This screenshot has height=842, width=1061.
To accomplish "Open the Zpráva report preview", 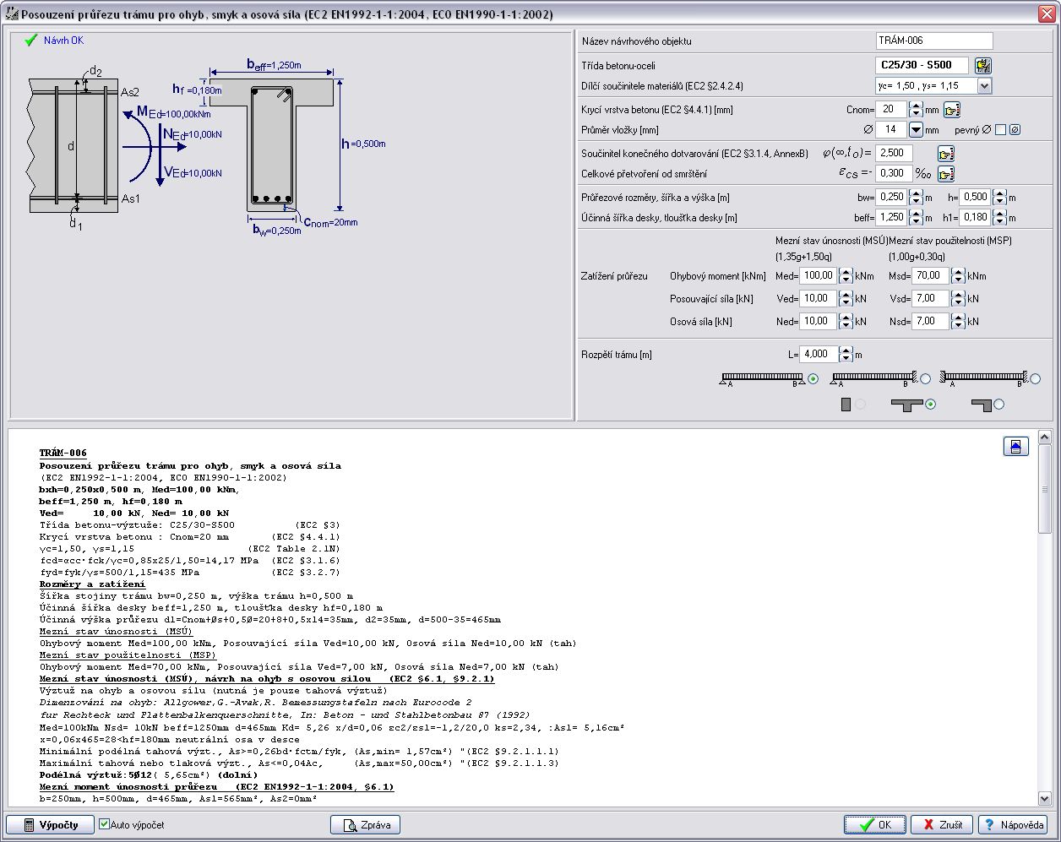I will click(365, 825).
